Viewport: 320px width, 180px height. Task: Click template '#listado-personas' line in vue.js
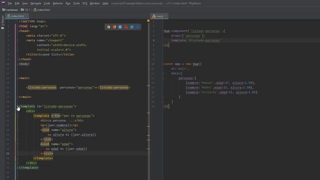coord(196,40)
